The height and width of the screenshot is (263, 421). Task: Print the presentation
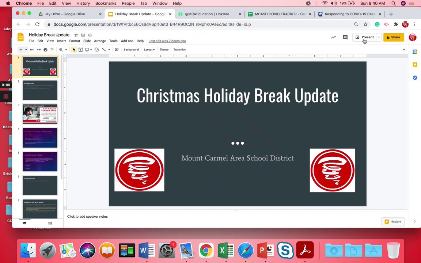45,50
